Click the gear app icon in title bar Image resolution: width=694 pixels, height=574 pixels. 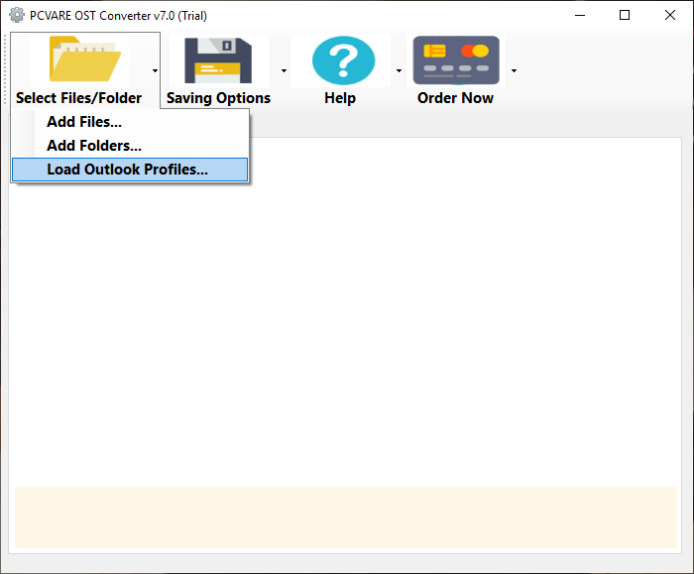(17, 15)
